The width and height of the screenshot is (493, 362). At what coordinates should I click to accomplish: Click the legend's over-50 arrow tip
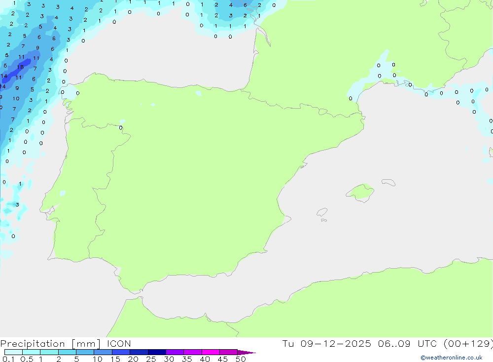coord(246,352)
